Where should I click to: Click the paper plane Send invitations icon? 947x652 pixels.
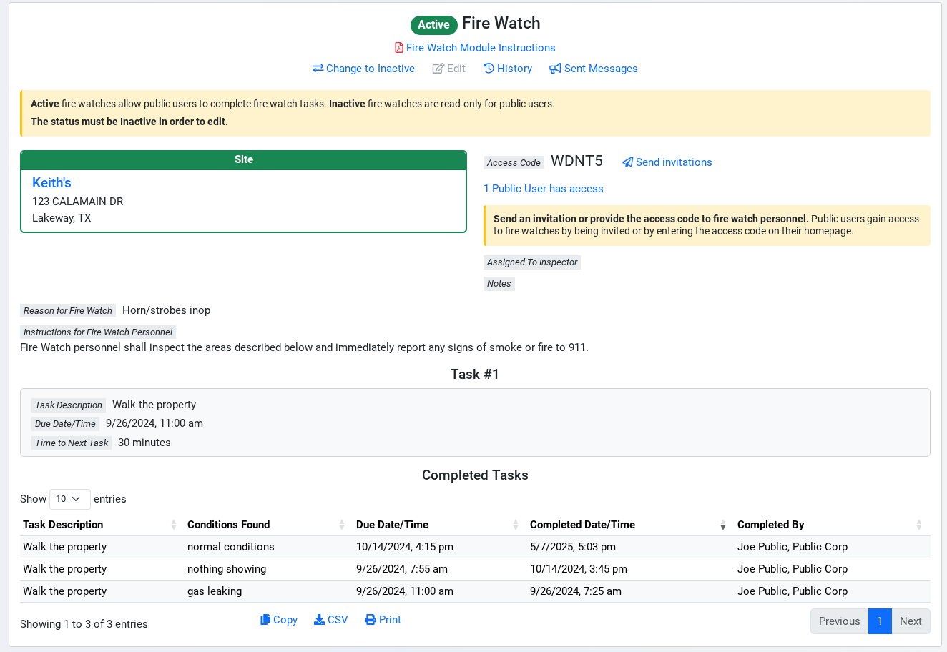[x=627, y=162]
